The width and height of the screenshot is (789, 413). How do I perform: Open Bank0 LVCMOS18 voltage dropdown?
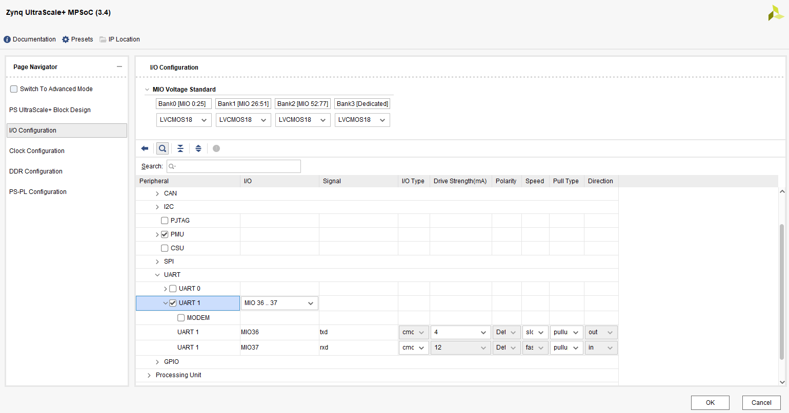pos(184,120)
